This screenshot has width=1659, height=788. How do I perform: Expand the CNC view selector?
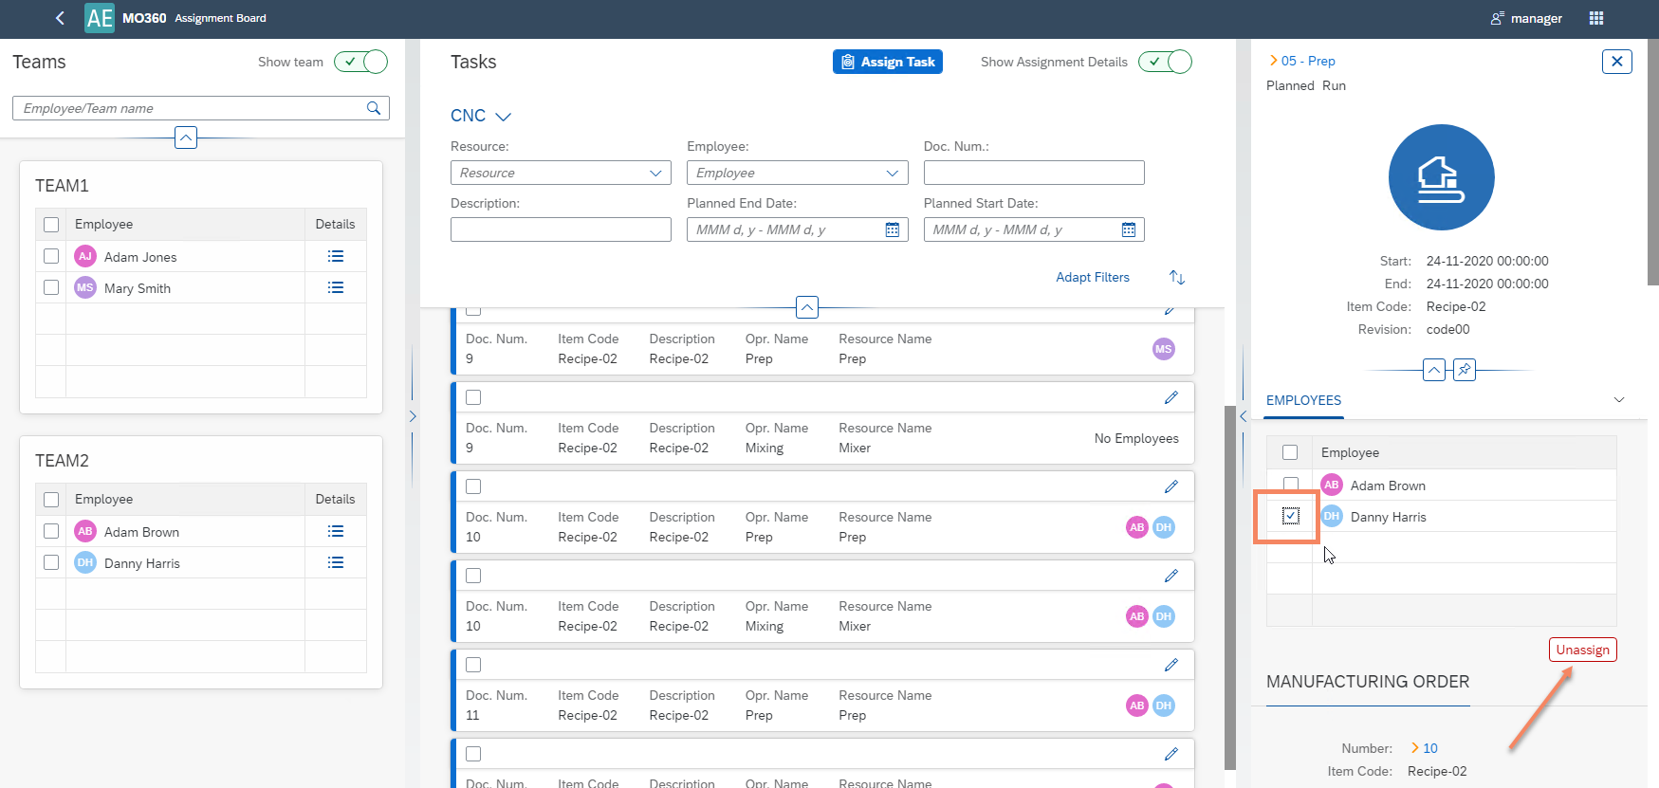[481, 116]
